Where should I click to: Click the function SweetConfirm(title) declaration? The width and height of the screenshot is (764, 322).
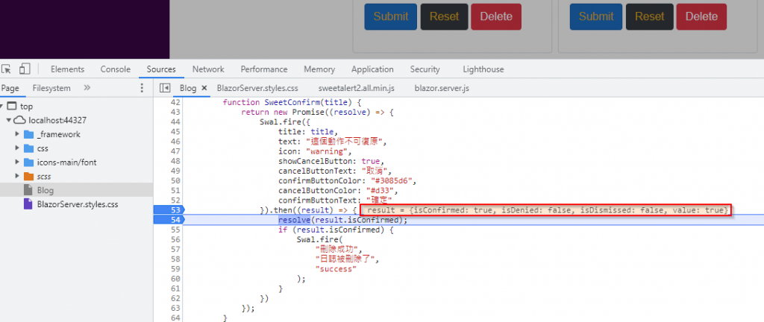(292, 102)
